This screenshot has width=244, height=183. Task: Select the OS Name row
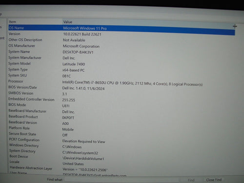(122, 29)
